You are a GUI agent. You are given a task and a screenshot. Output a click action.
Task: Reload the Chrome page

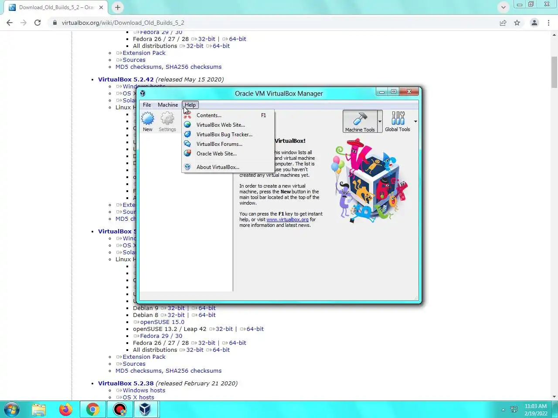click(x=37, y=23)
